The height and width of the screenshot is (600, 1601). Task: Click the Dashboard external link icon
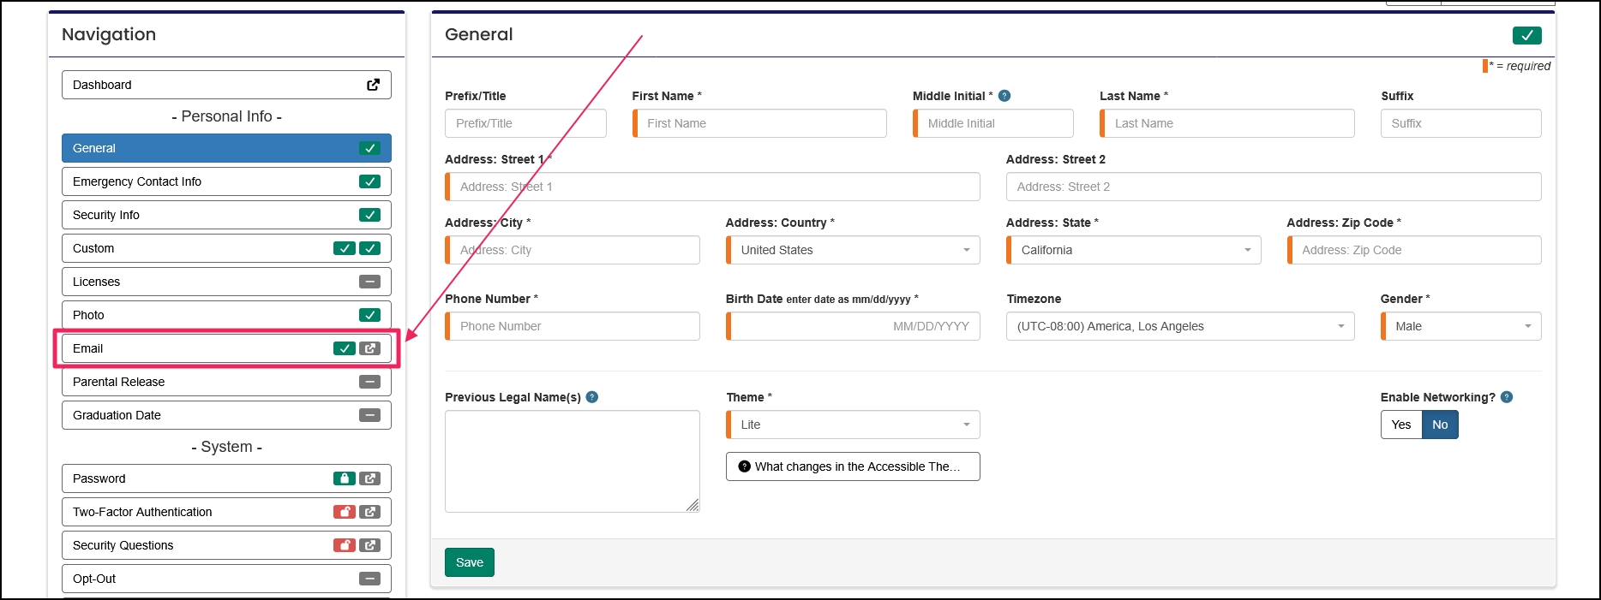click(x=373, y=85)
